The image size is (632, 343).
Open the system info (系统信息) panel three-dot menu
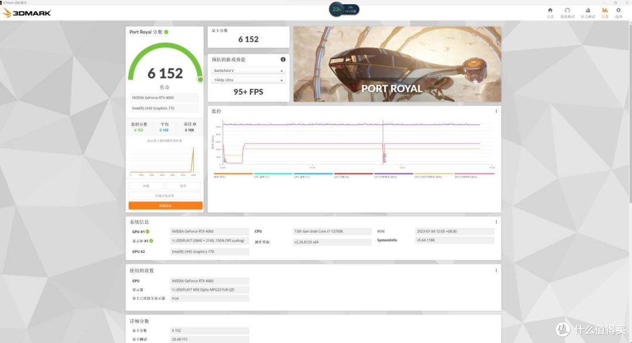[496, 221]
